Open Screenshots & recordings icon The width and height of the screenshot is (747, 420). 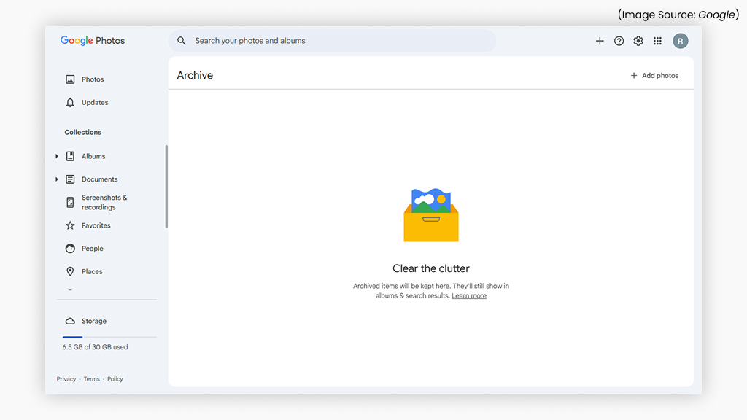(70, 202)
